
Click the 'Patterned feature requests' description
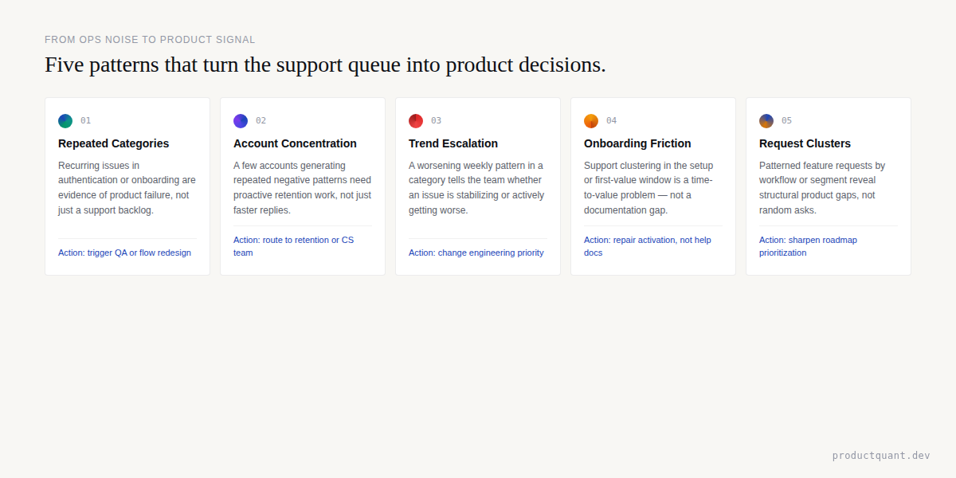point(822,188)
